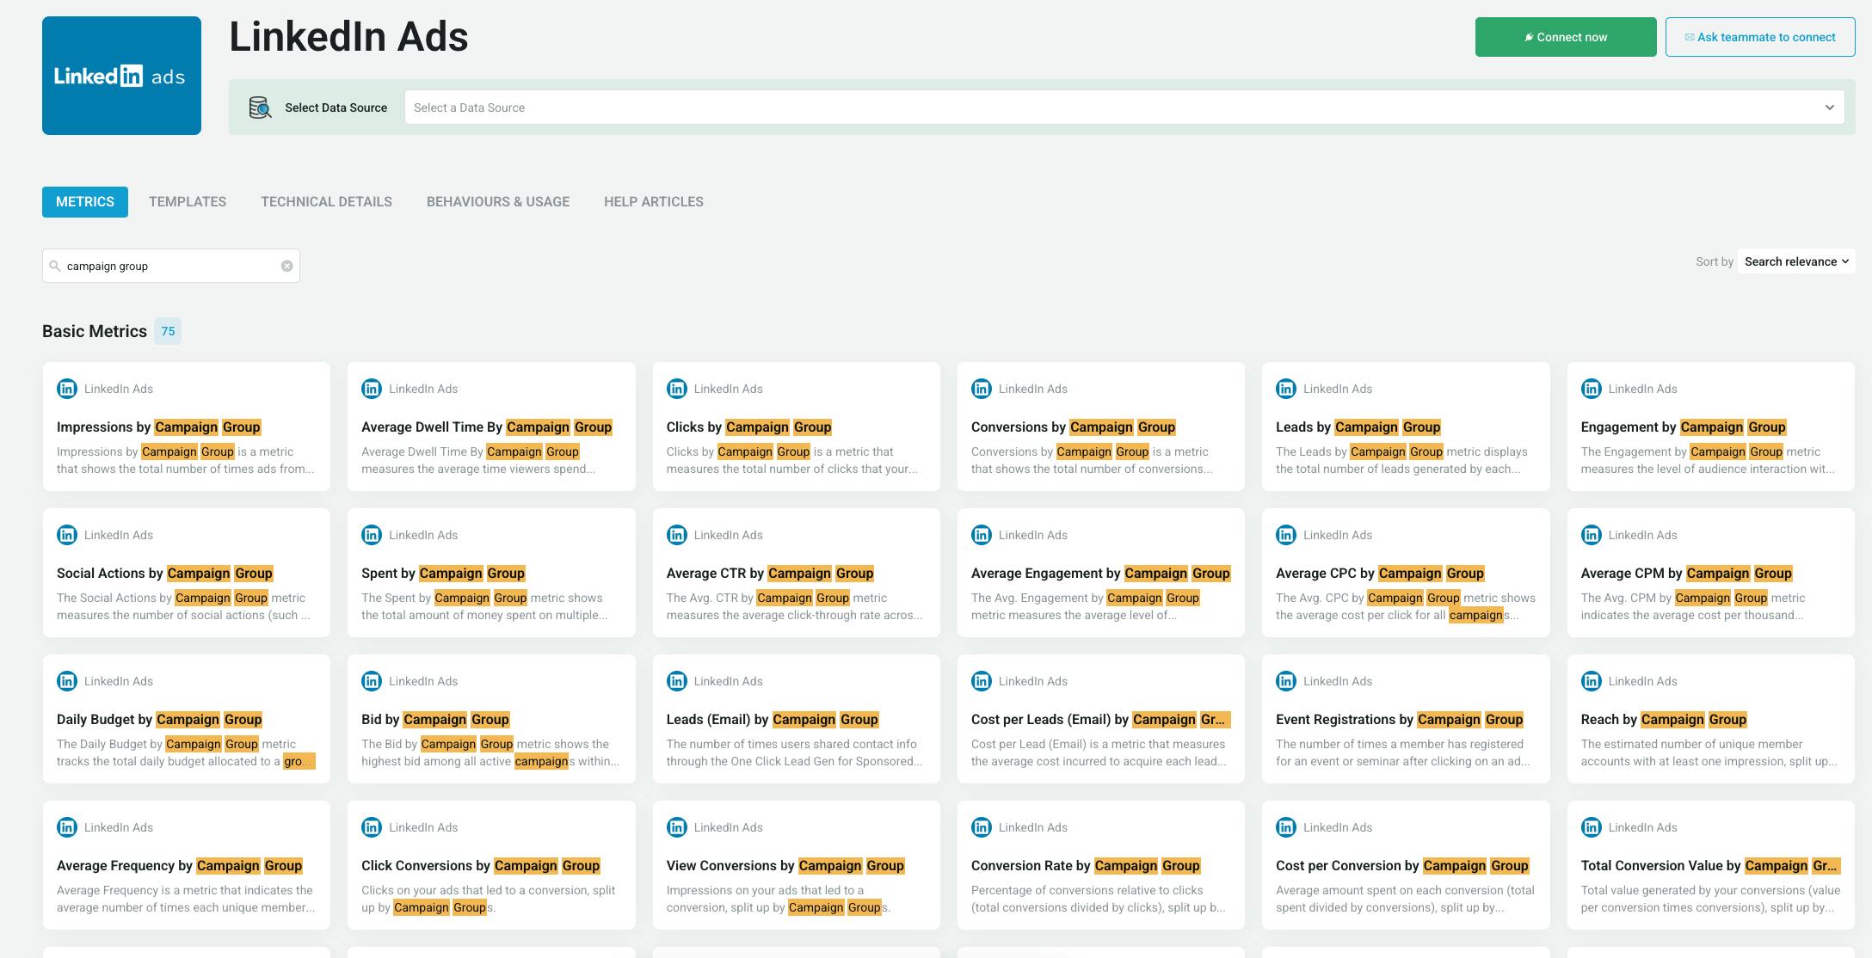Click LinkedIn icon on Leads card
Viewport: 1872px width, 958px height.
pos(1286,389)
